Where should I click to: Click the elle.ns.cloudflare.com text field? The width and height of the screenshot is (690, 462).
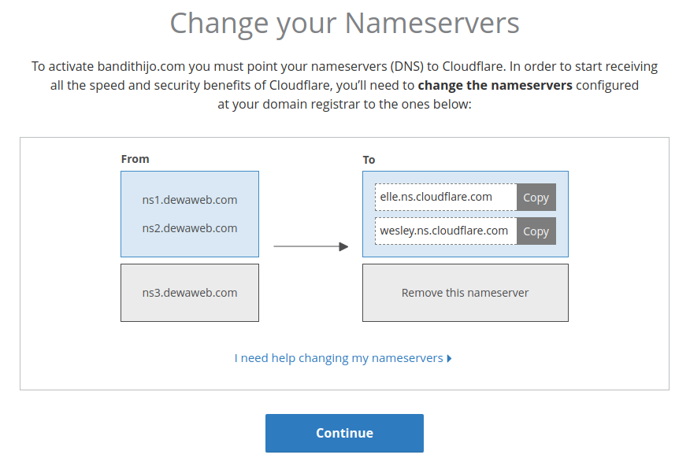(x=446, y=198)
